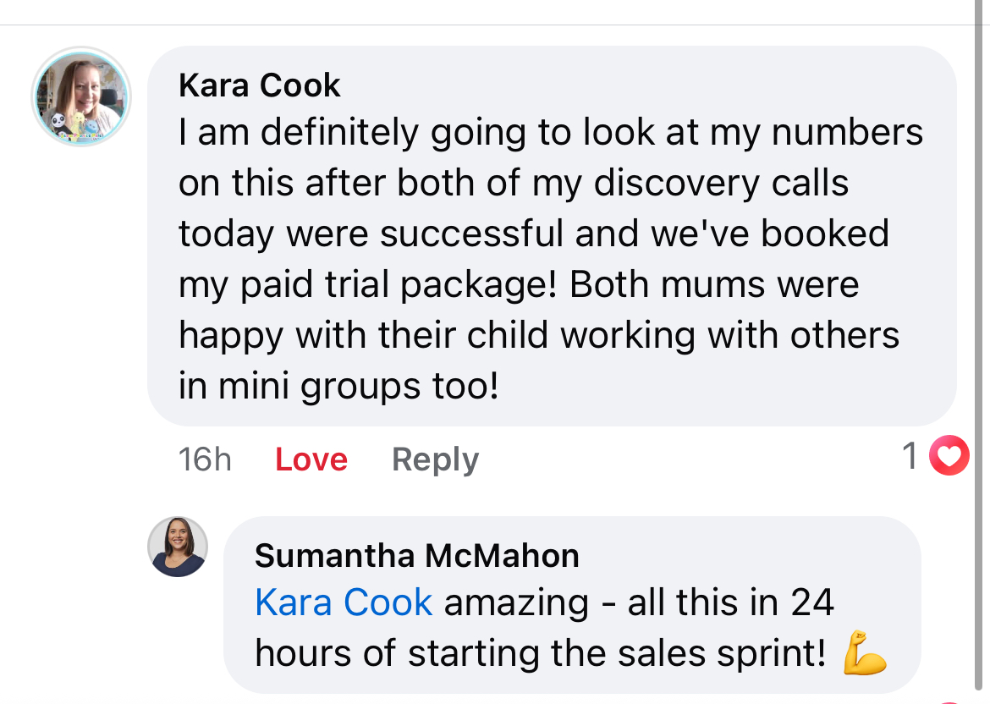The width and height of the screenshot is (990, 704).
Task: Click the word "amazing" in Sumantha's reply
Action: 516,603
